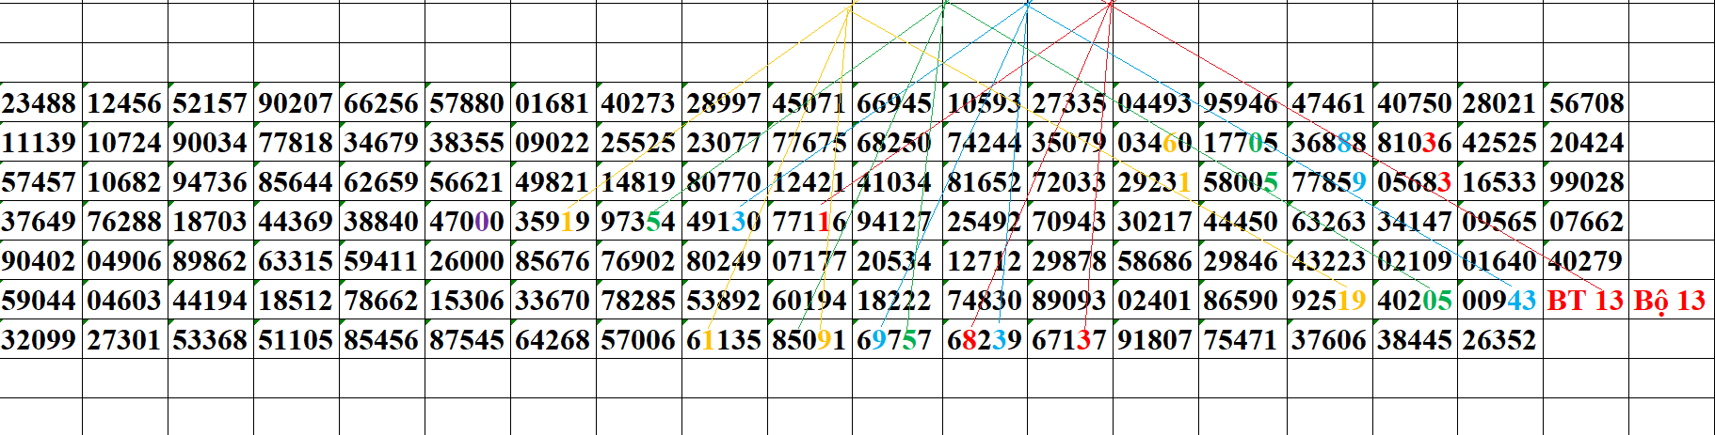Select the cell with value 66256
Screen dimensions: 1715x435
click(381, 102)
